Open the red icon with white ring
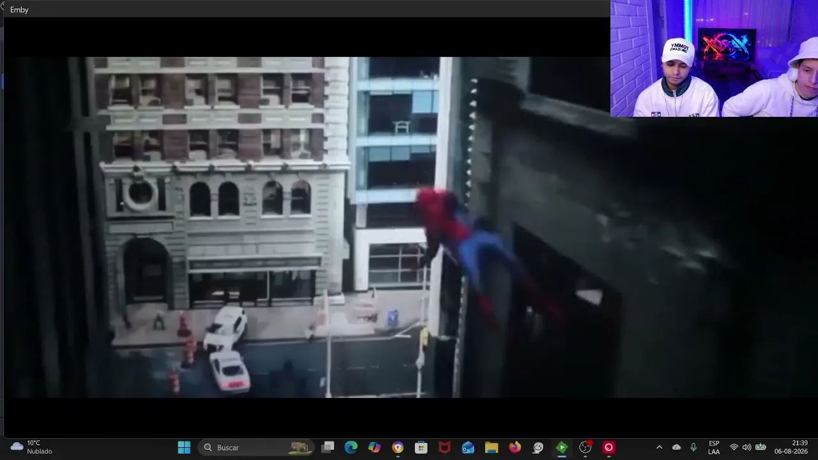The image size is (818, 460). coord(608,447)
